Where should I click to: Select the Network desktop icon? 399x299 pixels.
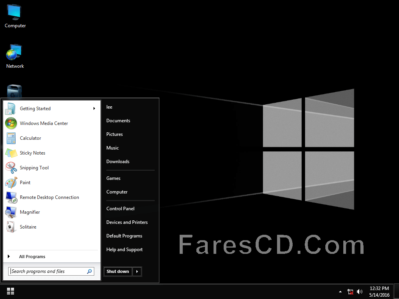[14, 53]
